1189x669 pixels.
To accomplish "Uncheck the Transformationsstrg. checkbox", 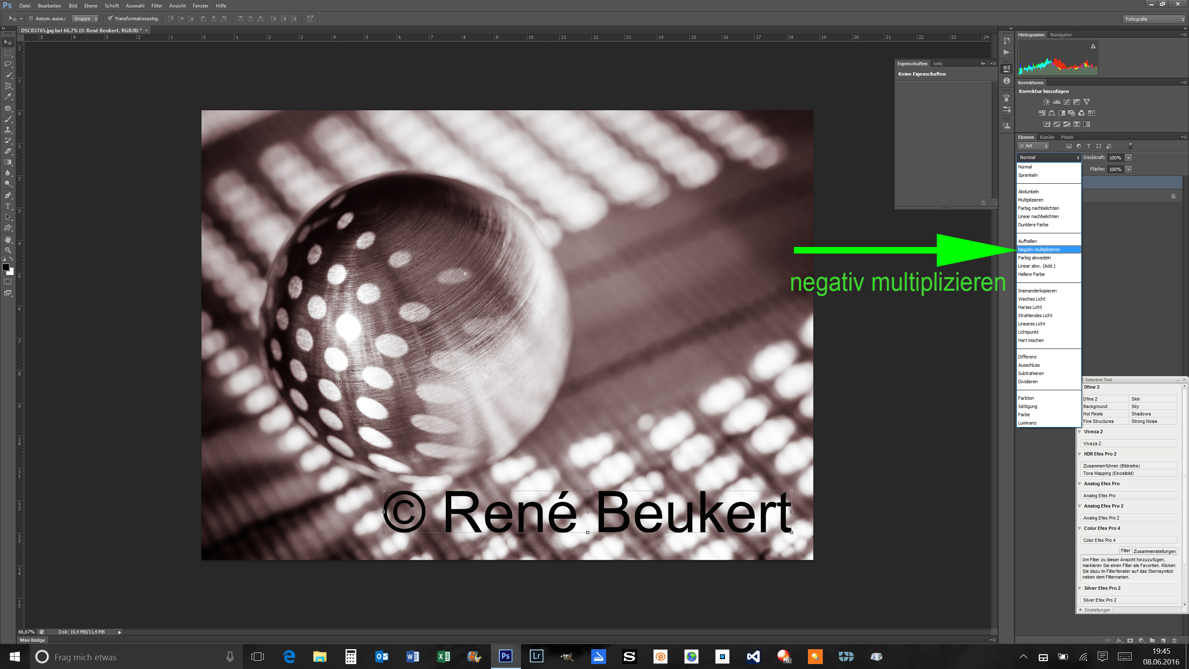I will coord(110,19).
